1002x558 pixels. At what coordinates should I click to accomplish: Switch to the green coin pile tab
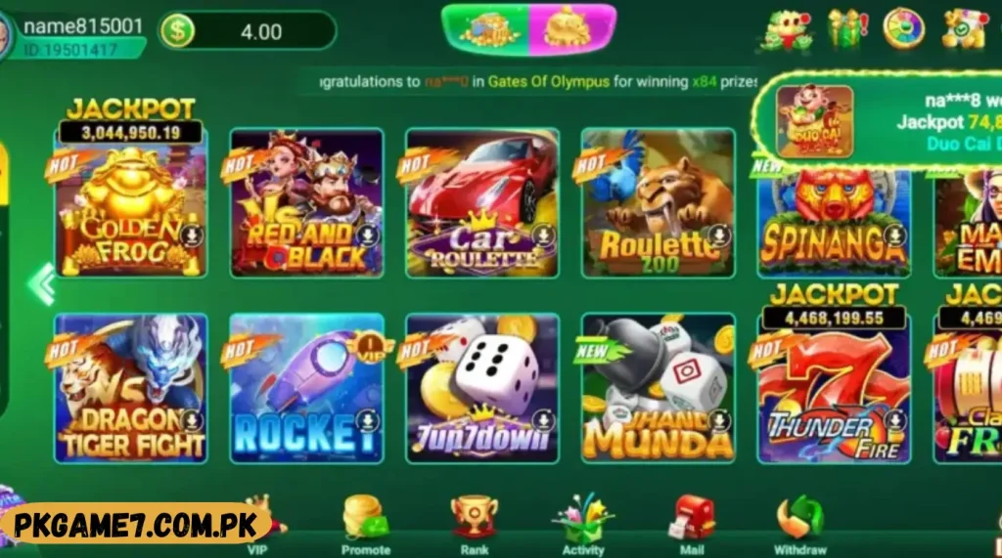pos(487,29)
